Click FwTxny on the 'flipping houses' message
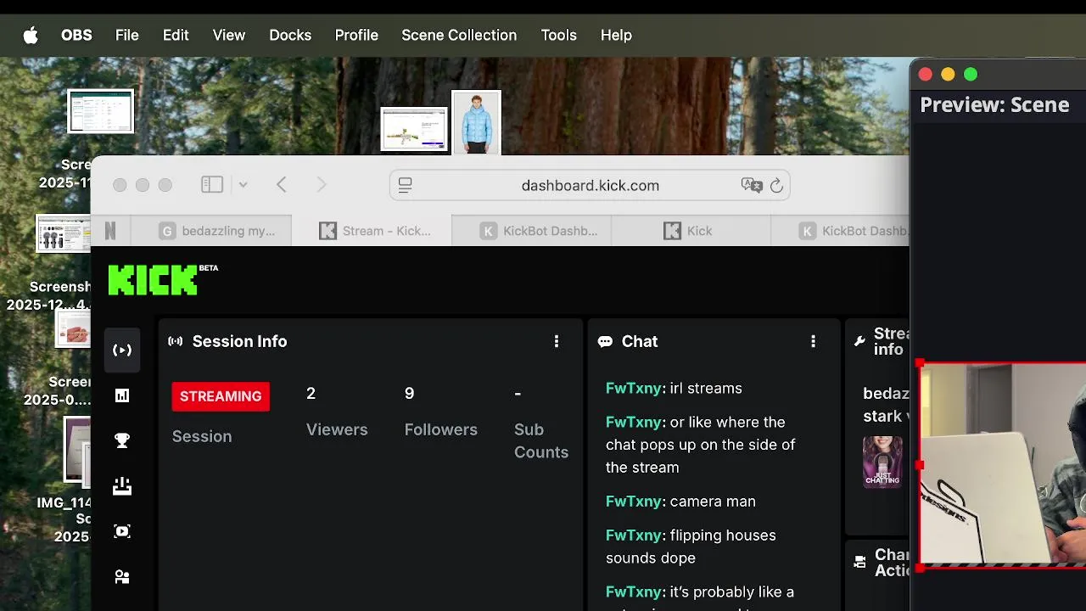This screenshot has height=611, width=1086. [634, 535]
